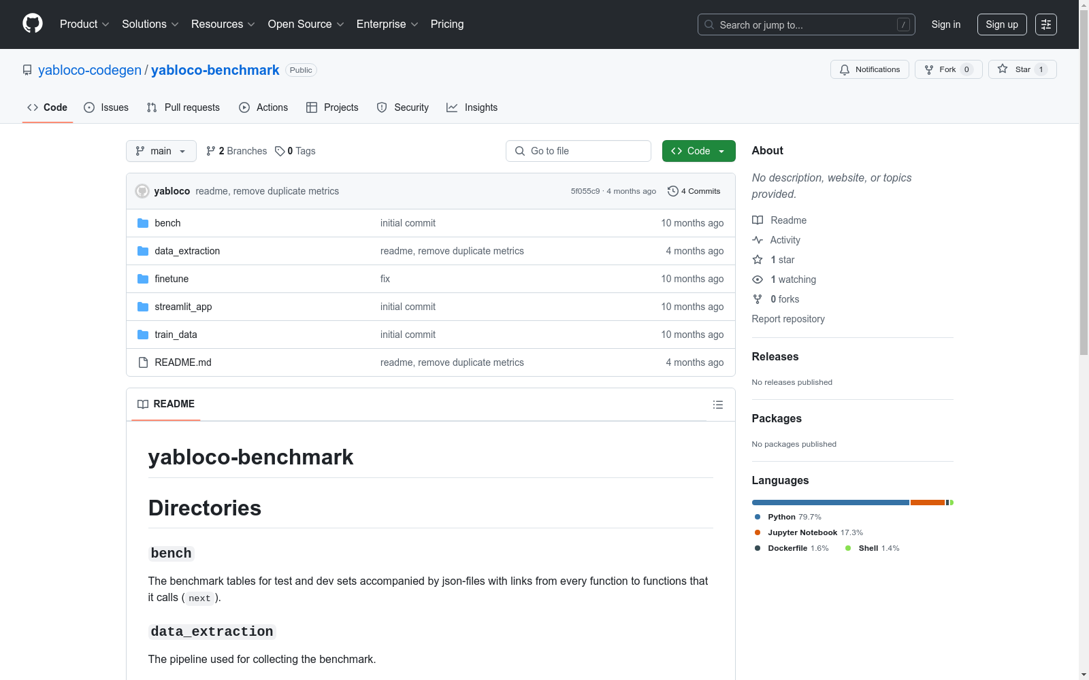
Task: Open the Projects tab
Action: (x=332, y=107)
